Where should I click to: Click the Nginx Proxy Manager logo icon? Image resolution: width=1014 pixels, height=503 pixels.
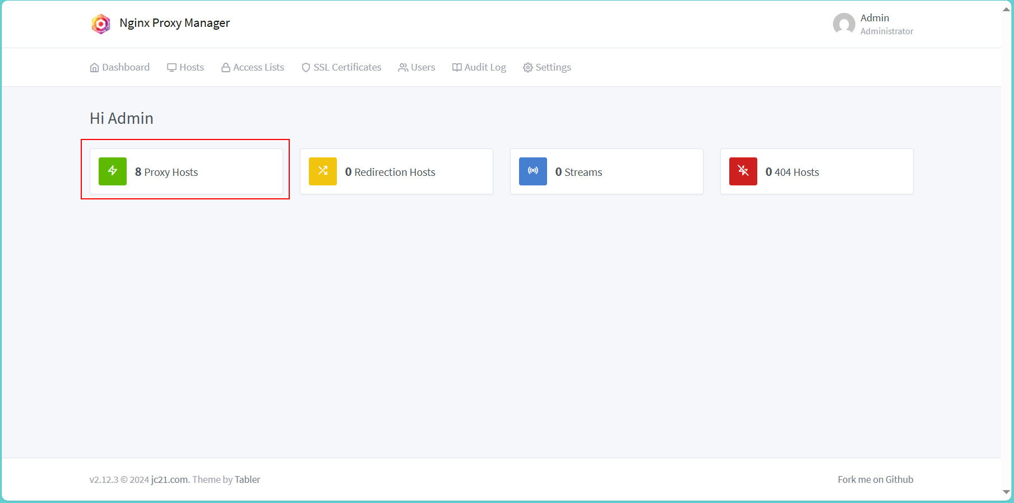(x=101, y=24)
